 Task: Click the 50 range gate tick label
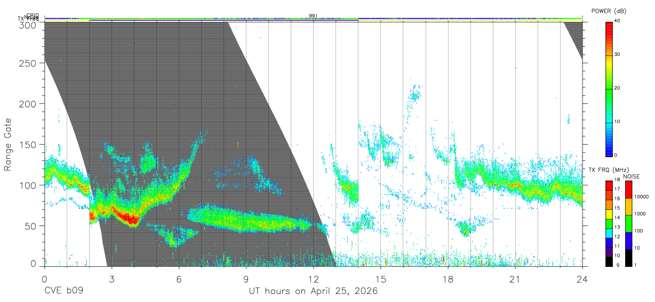pos(31,226)
